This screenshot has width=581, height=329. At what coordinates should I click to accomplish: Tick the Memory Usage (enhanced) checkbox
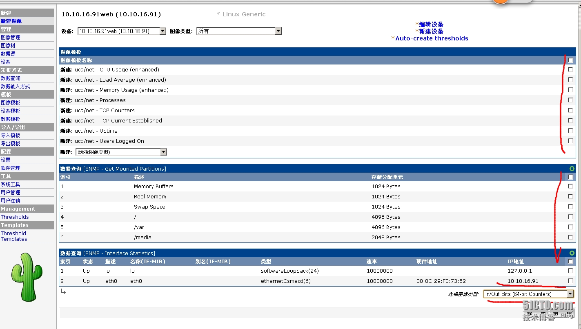pos(570,90)
